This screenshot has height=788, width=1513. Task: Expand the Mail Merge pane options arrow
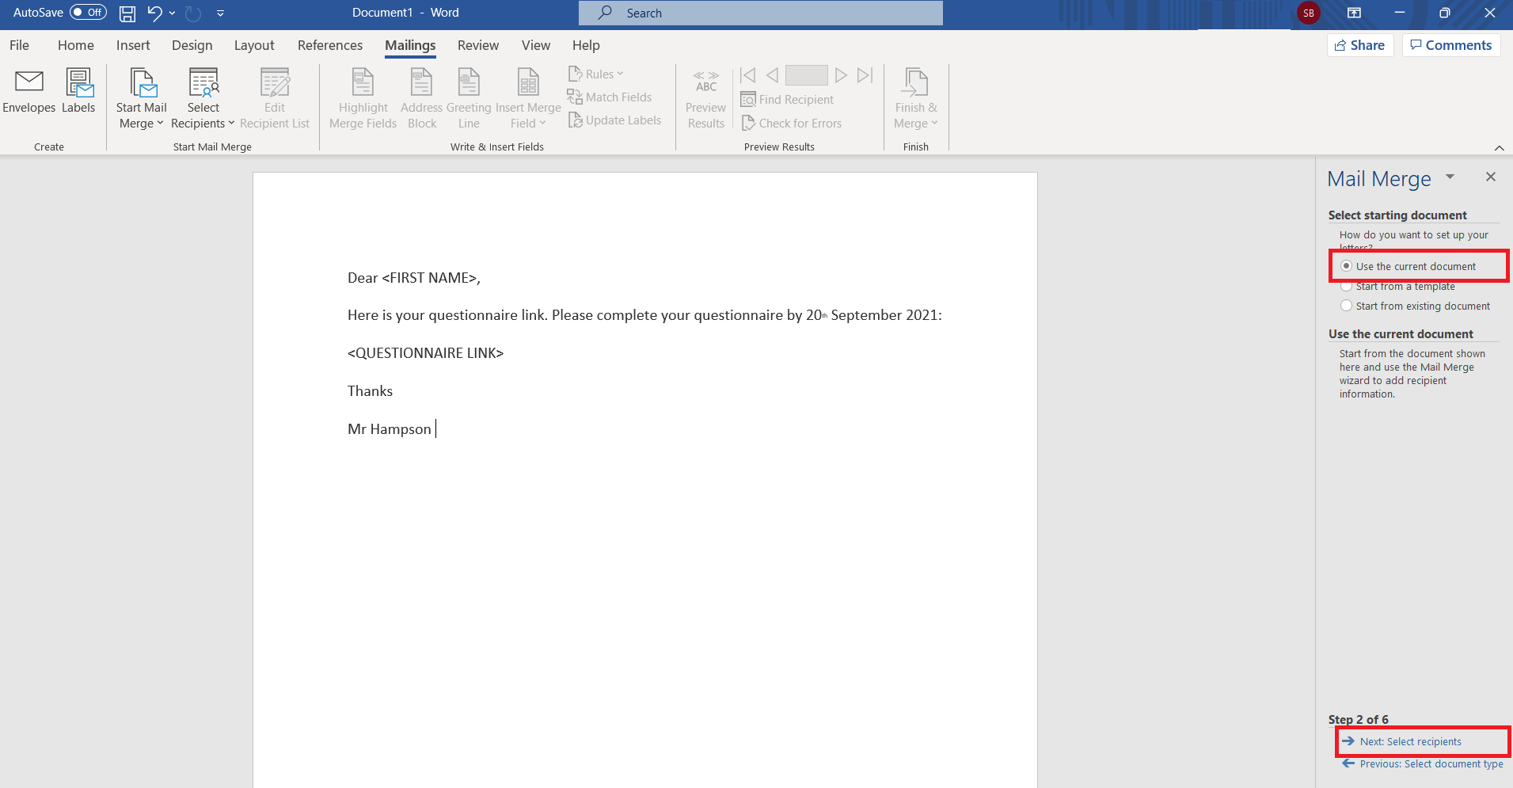[1450, 177]
